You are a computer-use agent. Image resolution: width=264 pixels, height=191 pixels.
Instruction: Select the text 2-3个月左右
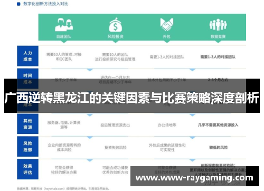218,80
